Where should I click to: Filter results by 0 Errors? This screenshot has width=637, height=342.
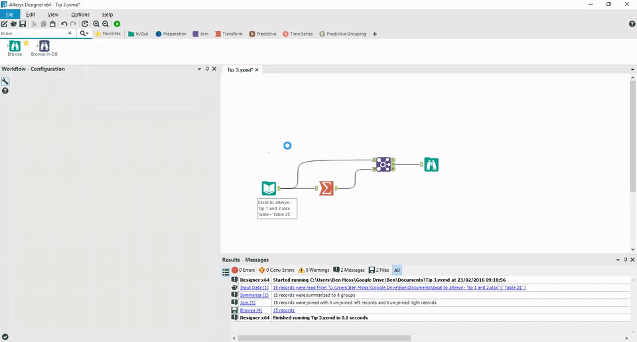pos(244,270)
